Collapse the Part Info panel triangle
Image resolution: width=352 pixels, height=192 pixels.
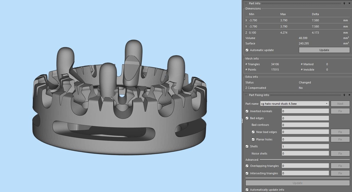246,3
